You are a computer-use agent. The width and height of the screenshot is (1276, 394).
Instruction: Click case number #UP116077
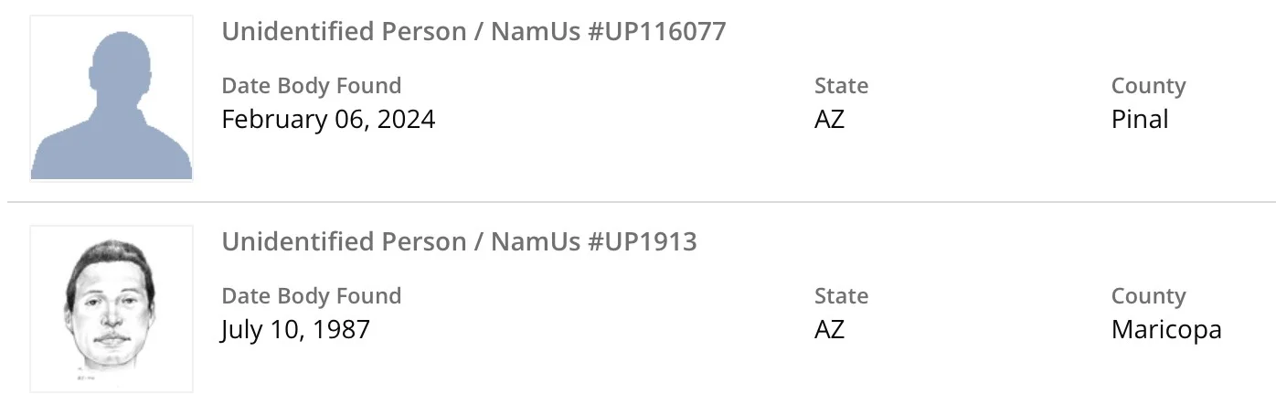tap(655, 32)
